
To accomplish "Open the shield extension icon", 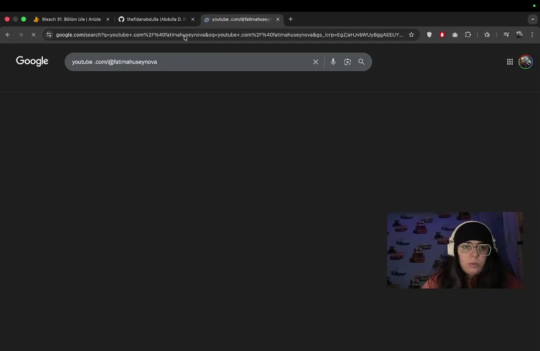I will pyautogui.click(x=429, y=35).
